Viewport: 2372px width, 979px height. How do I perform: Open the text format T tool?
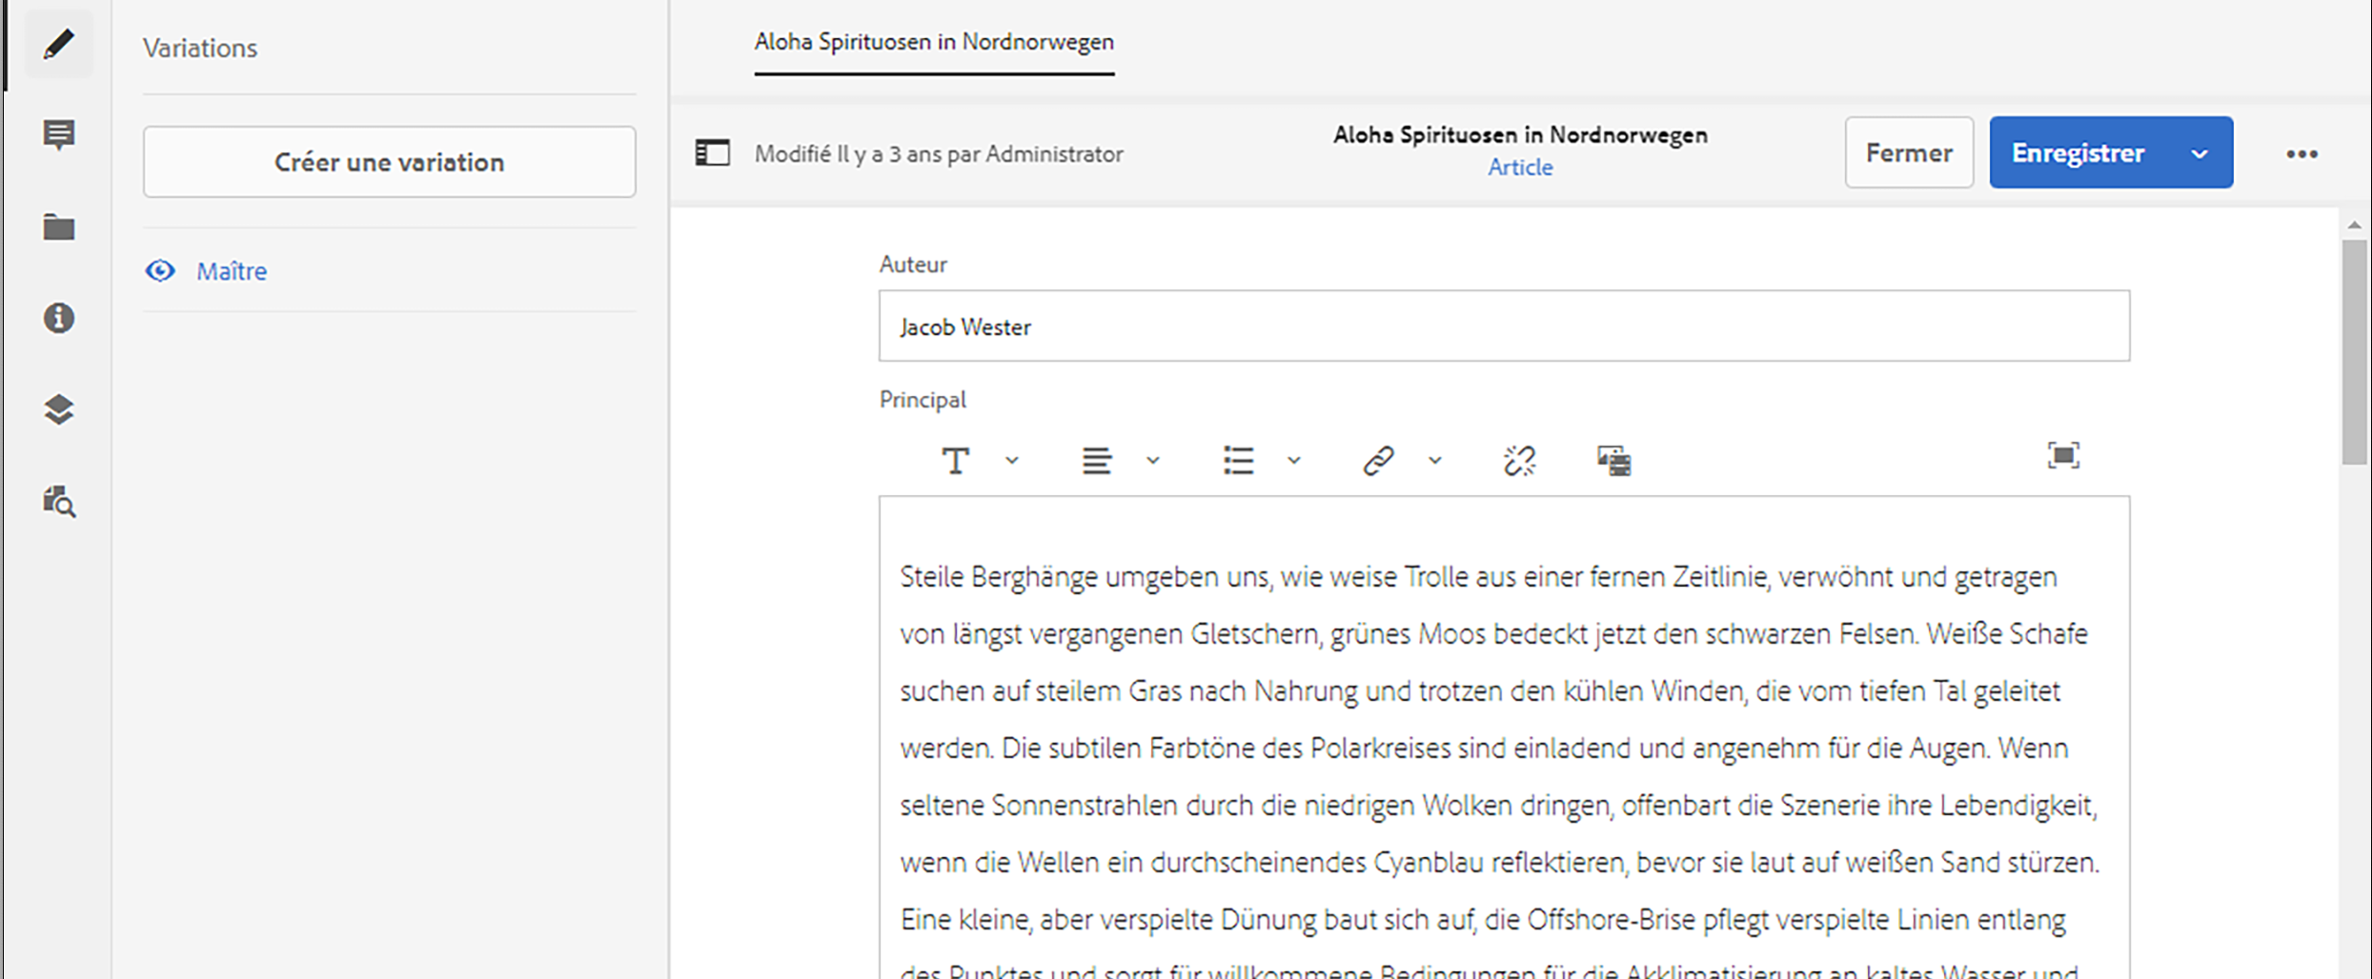point(956,461)
